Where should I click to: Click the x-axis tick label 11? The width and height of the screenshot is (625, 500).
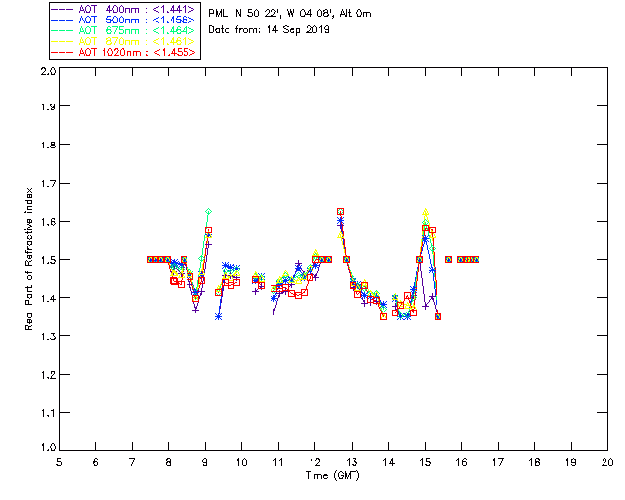[278, 462]
